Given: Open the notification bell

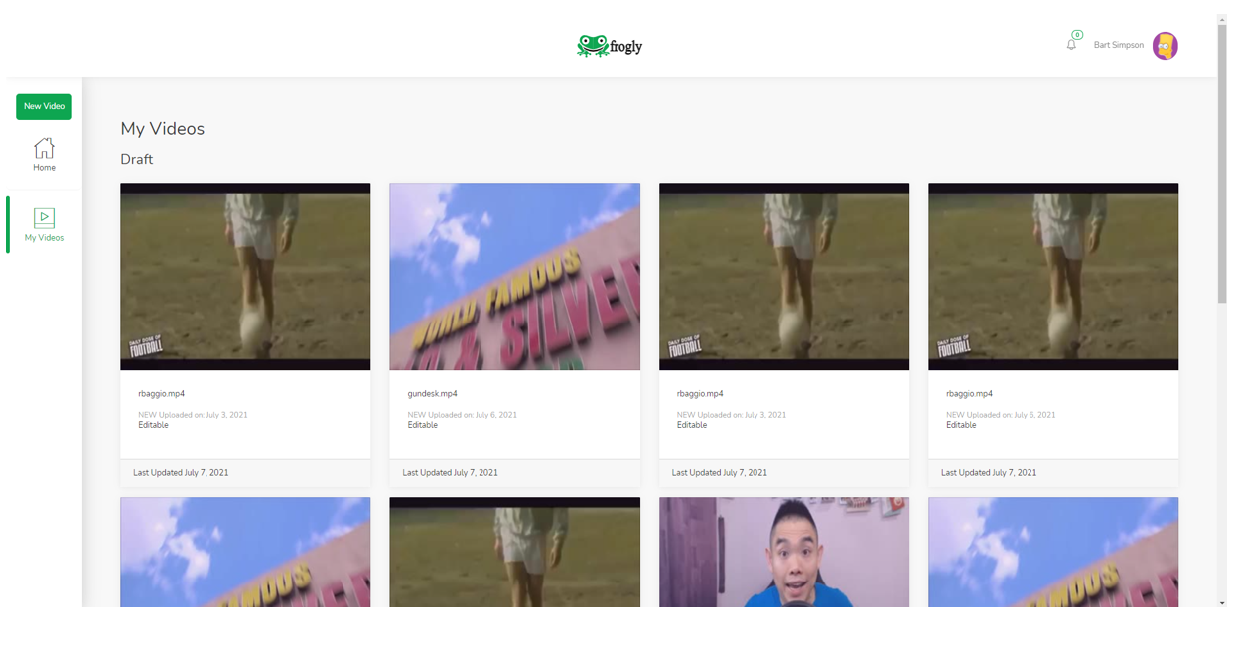Looking at the screenshot, I should [x=1071, y=45].
